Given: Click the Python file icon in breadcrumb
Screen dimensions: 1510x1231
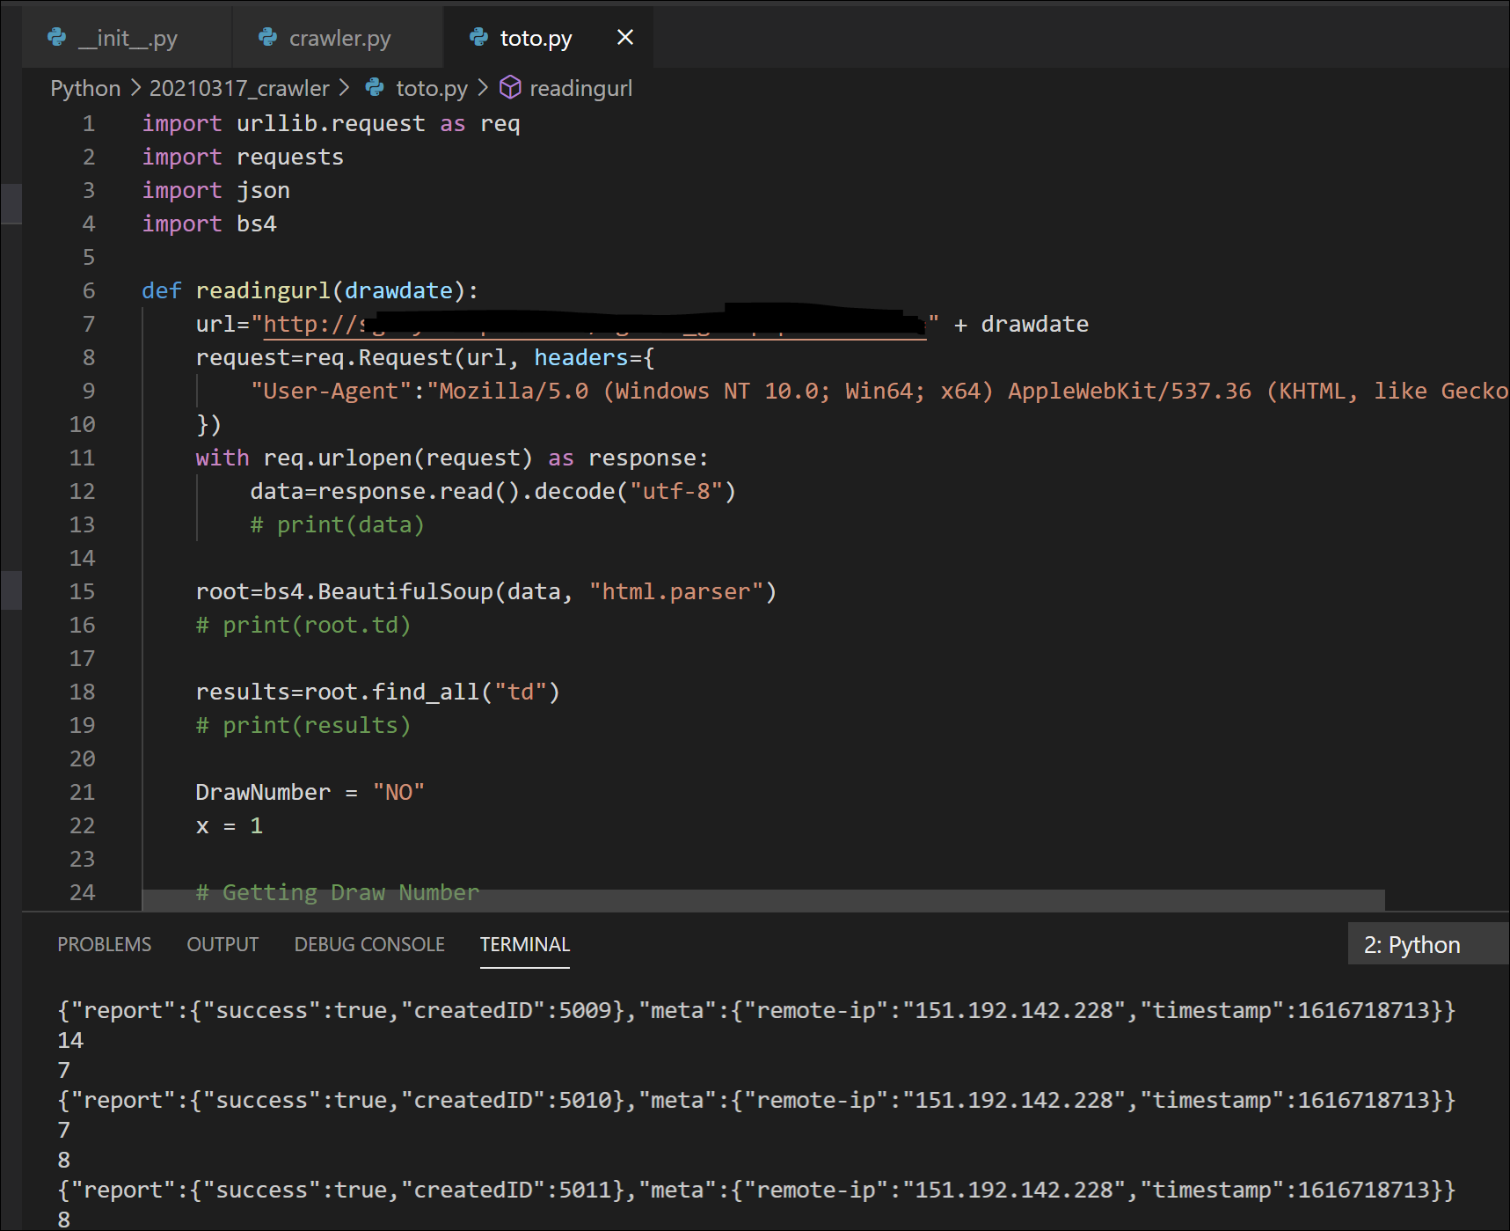Looking at the screenshot, I should [375, 88].
